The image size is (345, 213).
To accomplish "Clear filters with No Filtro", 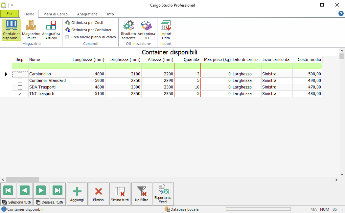I will tap(142, 194).
